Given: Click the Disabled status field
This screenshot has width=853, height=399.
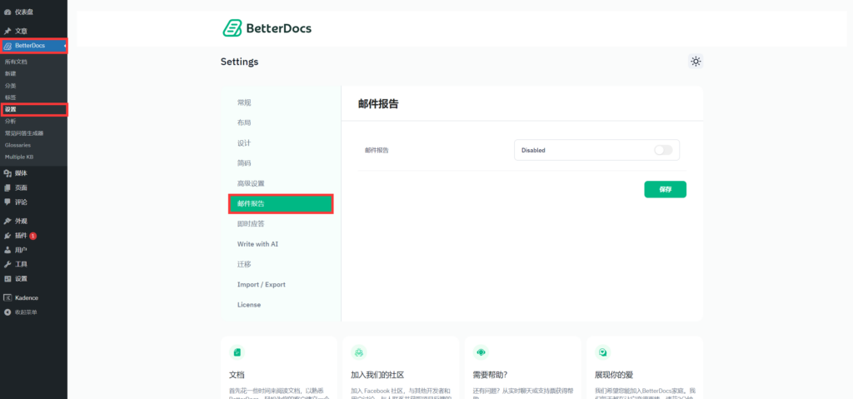Looking at the screenshot, I should [596, 150].
